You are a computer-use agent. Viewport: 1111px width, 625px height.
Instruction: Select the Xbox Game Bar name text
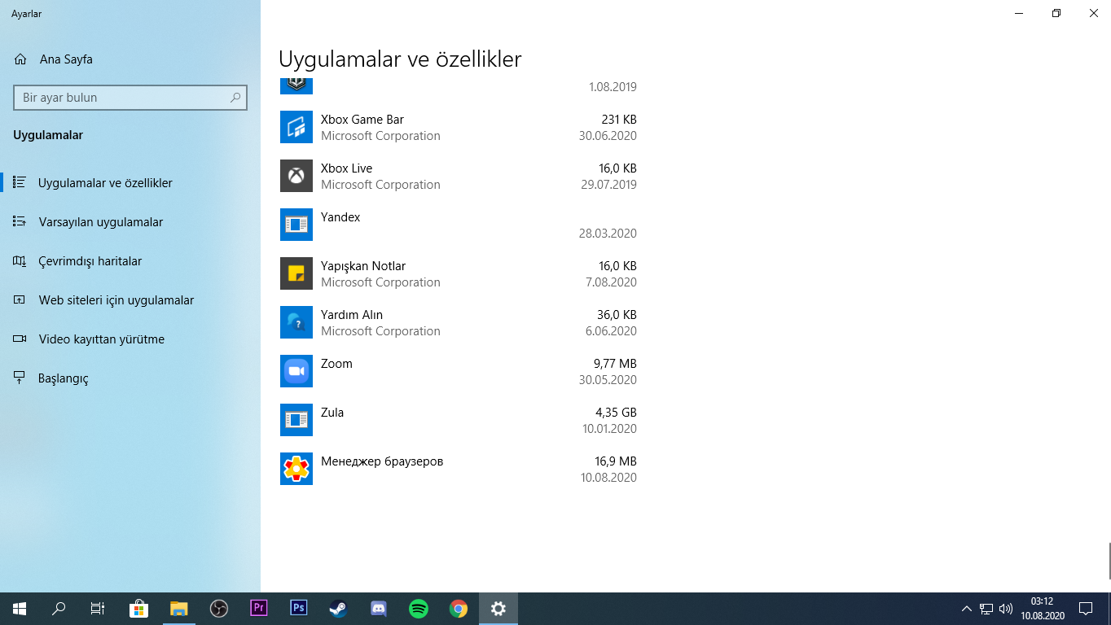pos(362,120)
